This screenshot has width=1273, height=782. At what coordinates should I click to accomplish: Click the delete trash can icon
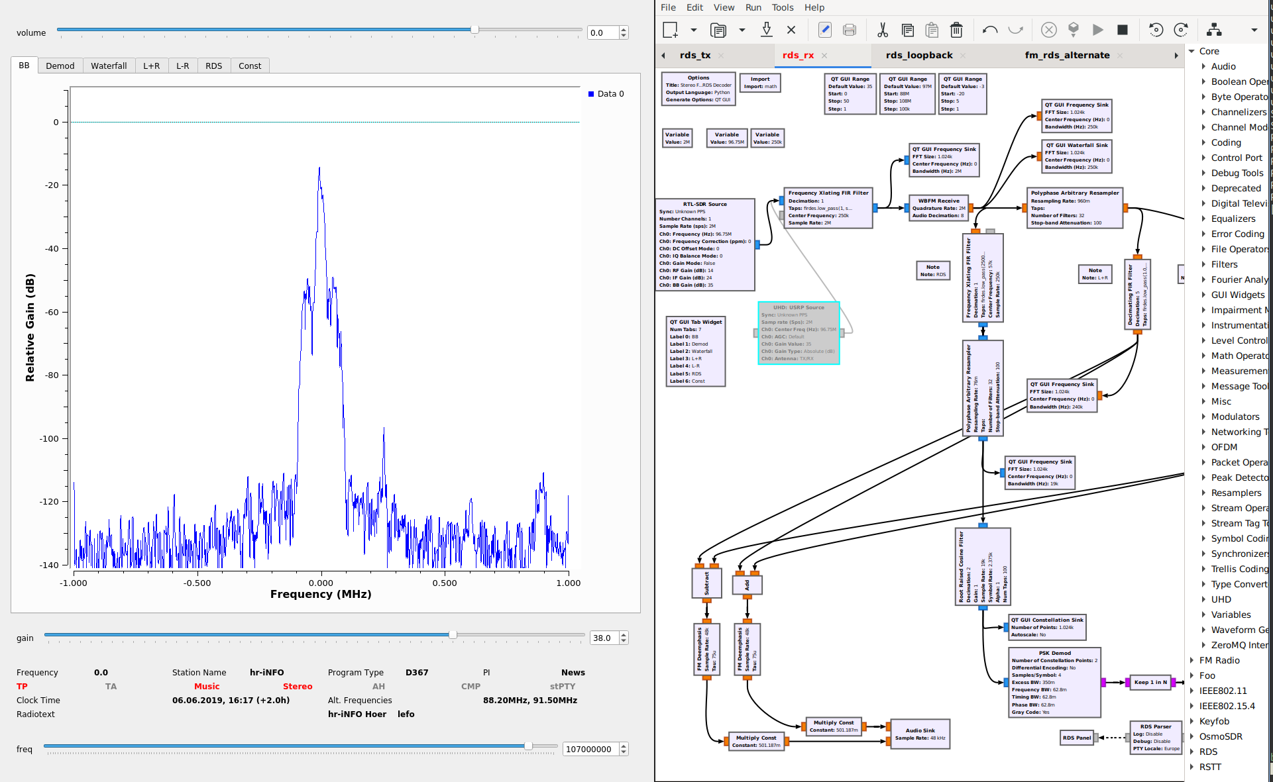tap(956, 30)
